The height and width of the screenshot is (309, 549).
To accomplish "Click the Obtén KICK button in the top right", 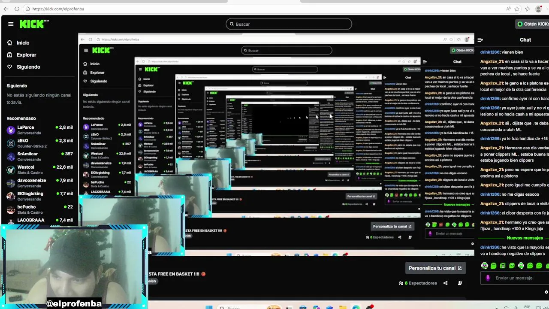I will pyautogui.click(x=533, y=24).
